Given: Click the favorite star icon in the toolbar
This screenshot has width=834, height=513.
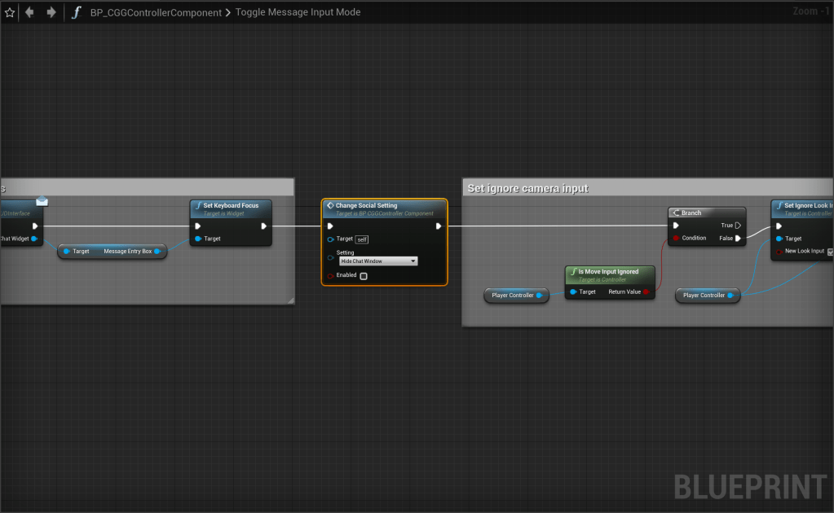Looking at the screenshot, I should (x=10, y=12).
